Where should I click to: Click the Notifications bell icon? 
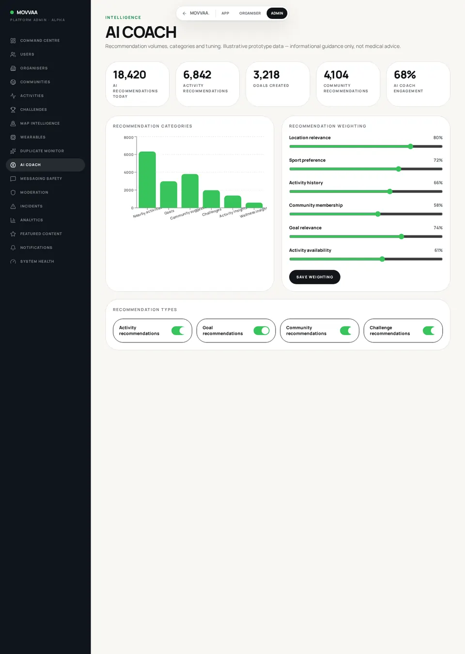pyautogui.click(x=13, y=248)
